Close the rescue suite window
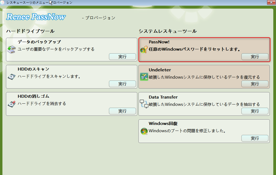Image resolution: width=276 pixels, height=175 pixels. [271, 2]
